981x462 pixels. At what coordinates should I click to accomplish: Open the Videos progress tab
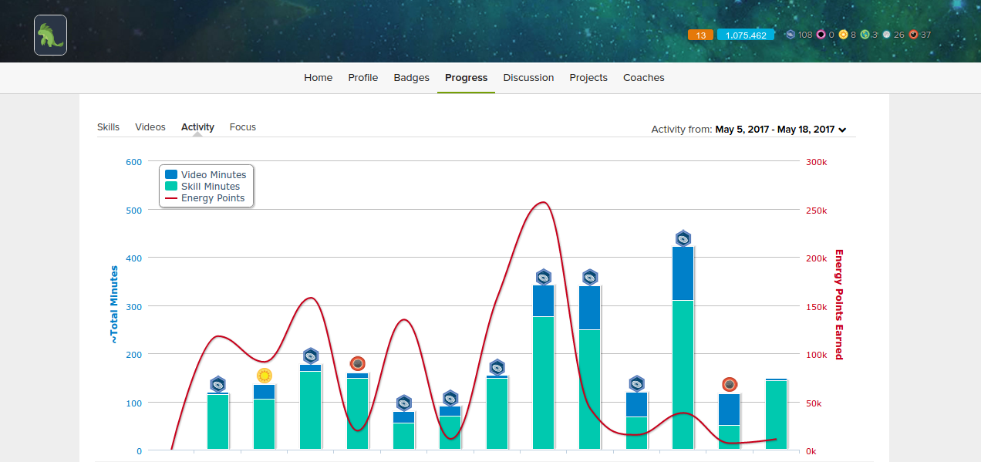click(x=150, y=127)
